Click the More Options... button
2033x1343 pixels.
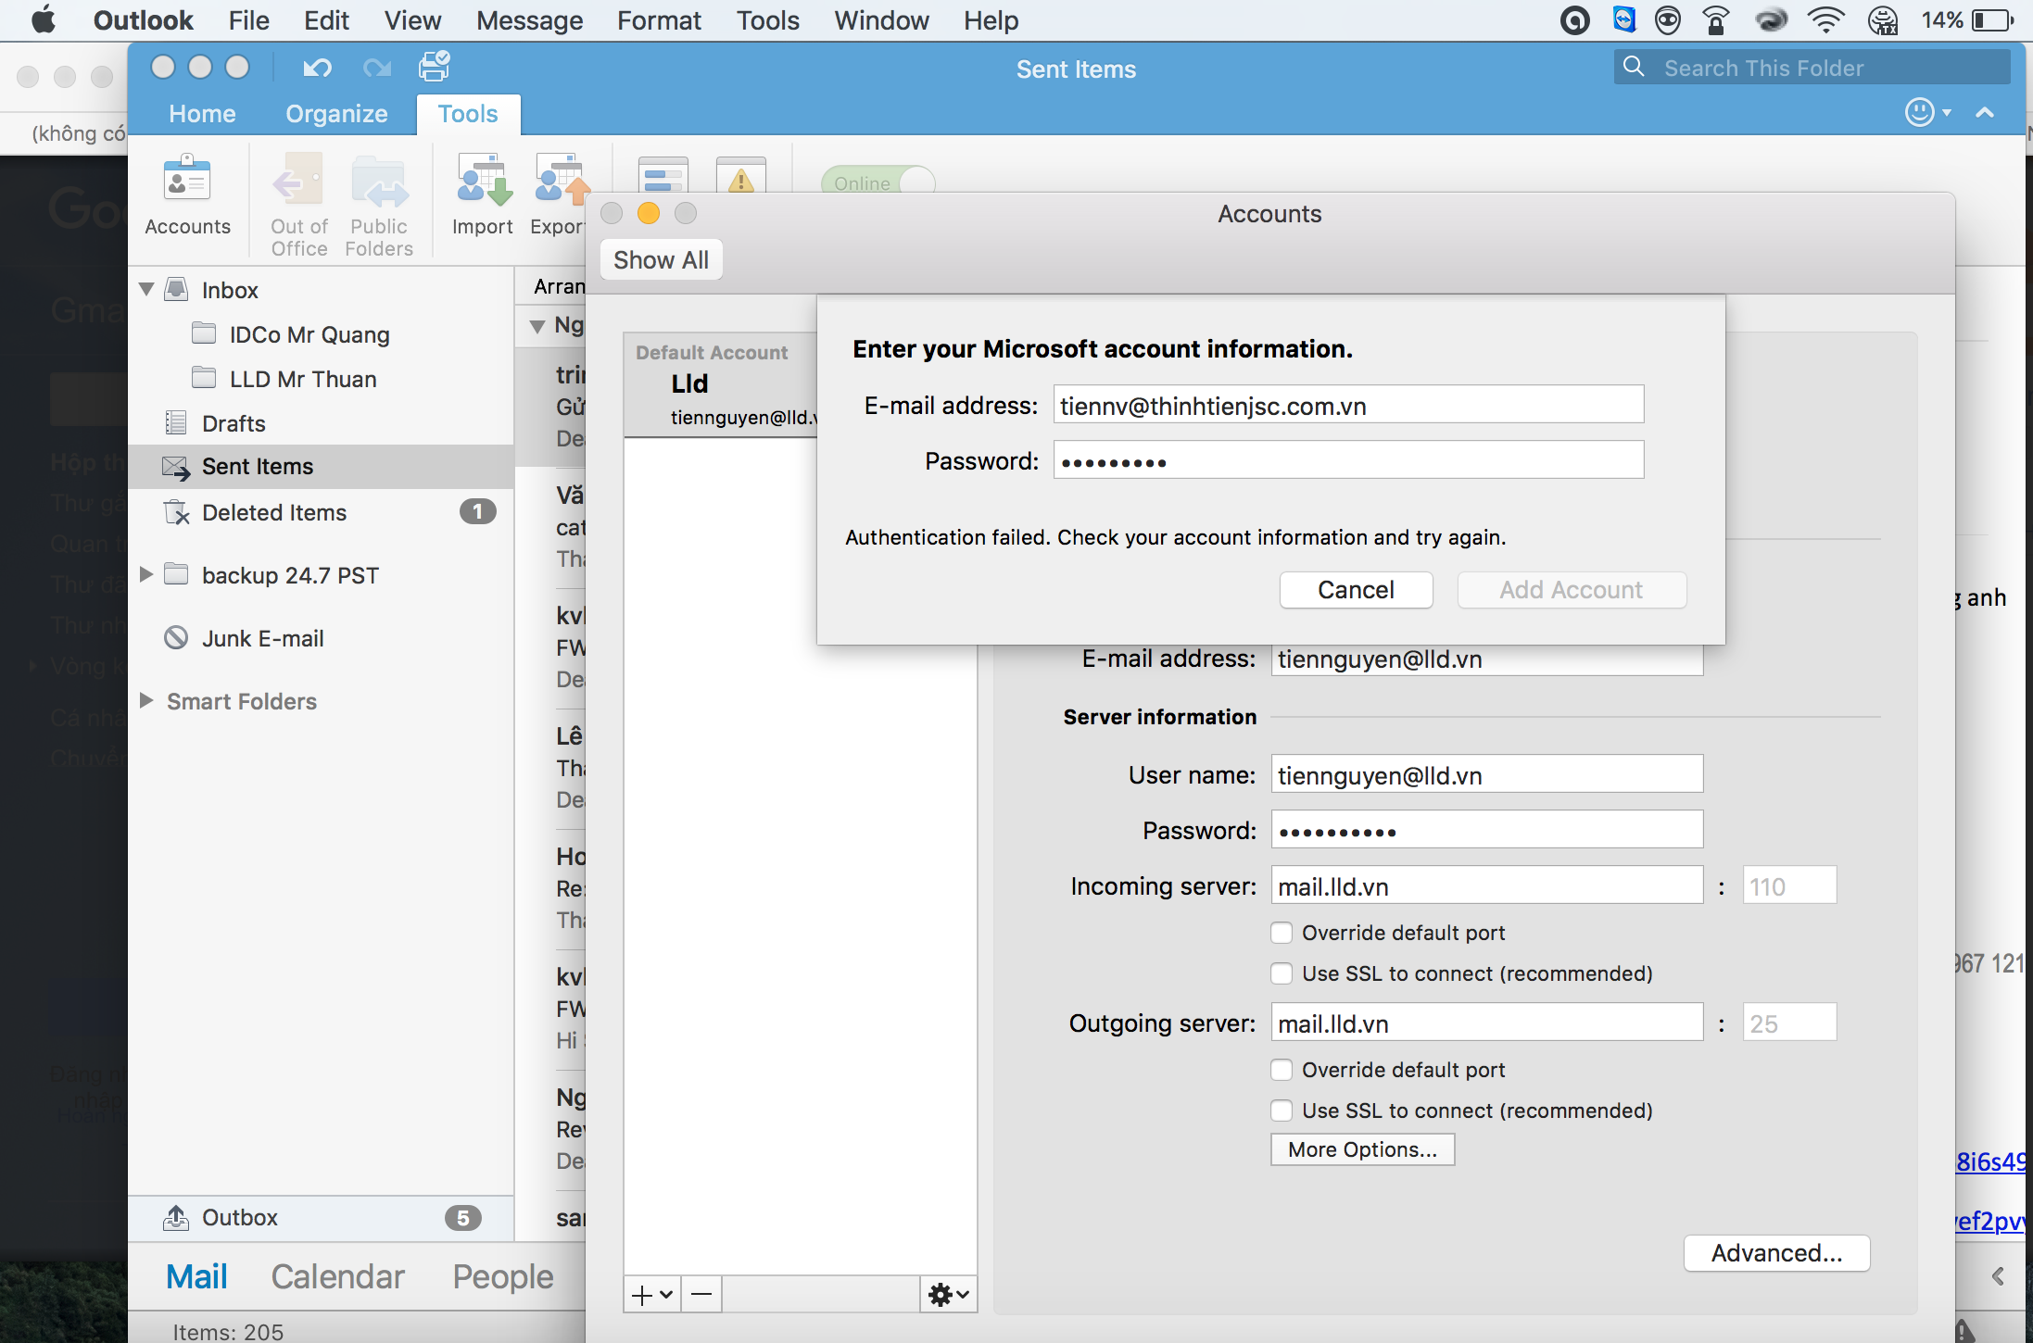1362,1149
